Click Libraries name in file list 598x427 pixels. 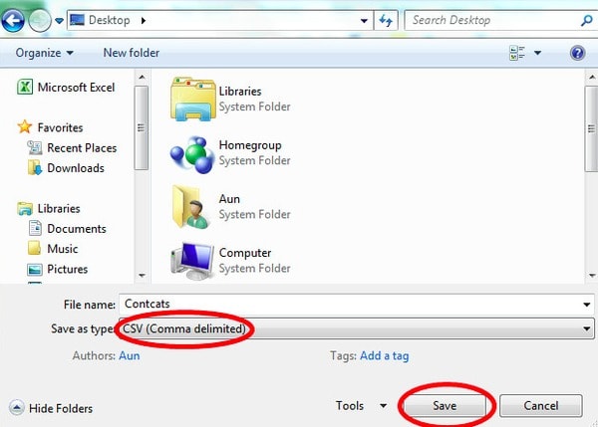pos(240,92)
